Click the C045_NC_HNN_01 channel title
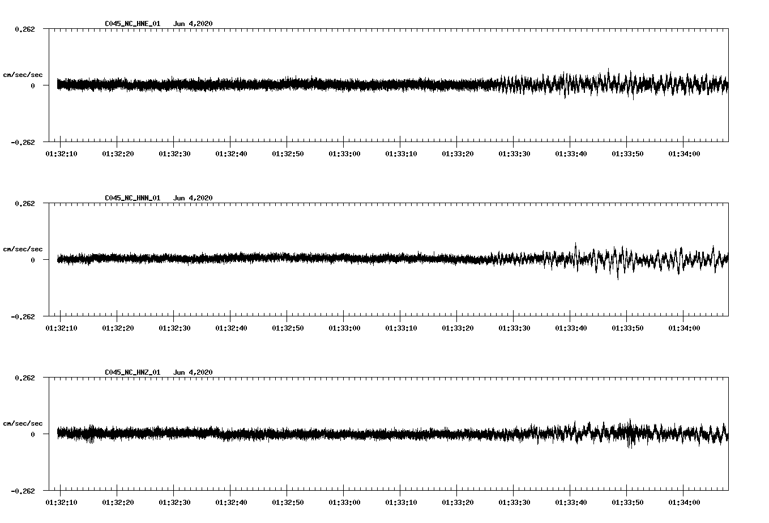Image resolution: width=769 pixels, height=523 pixels. click(x=133, y=198)
